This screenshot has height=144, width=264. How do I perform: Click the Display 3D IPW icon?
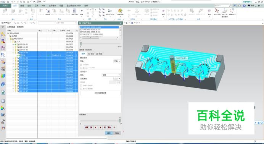pos(110,12)
